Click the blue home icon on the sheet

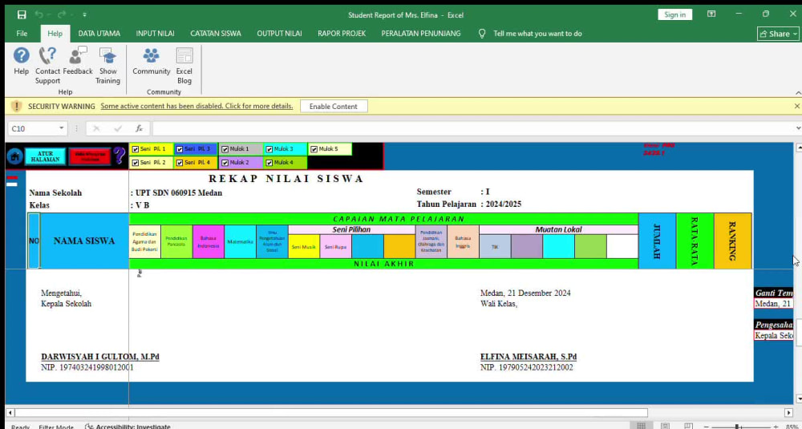tap(14, 156)
